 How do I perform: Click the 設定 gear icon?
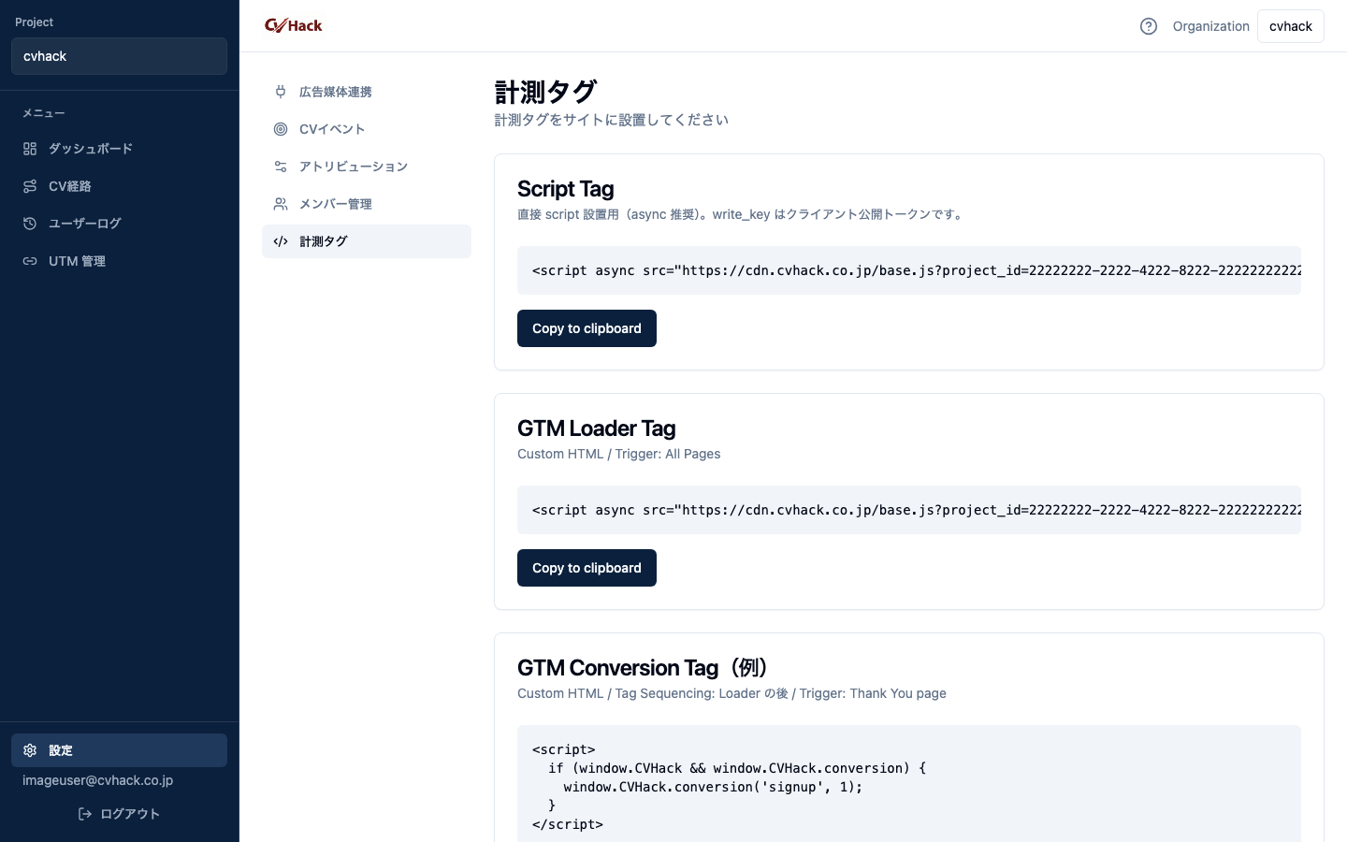(x=30, y=750)
